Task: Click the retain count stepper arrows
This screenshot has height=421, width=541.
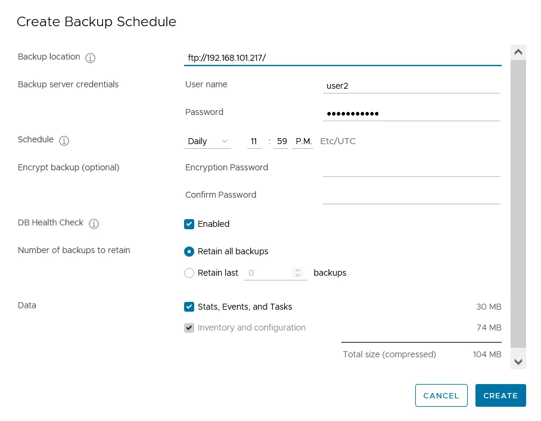Action: point(298,273)
